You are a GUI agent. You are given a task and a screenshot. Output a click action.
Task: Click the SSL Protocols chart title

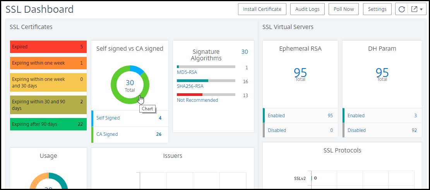pos(342,151)
